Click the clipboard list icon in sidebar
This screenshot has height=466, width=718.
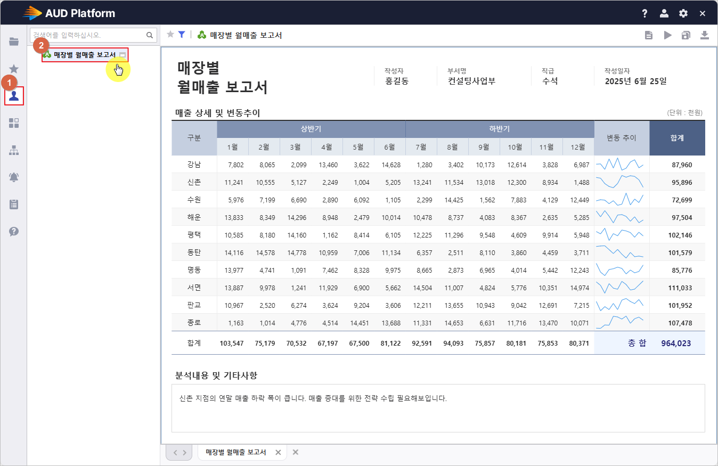14,204
